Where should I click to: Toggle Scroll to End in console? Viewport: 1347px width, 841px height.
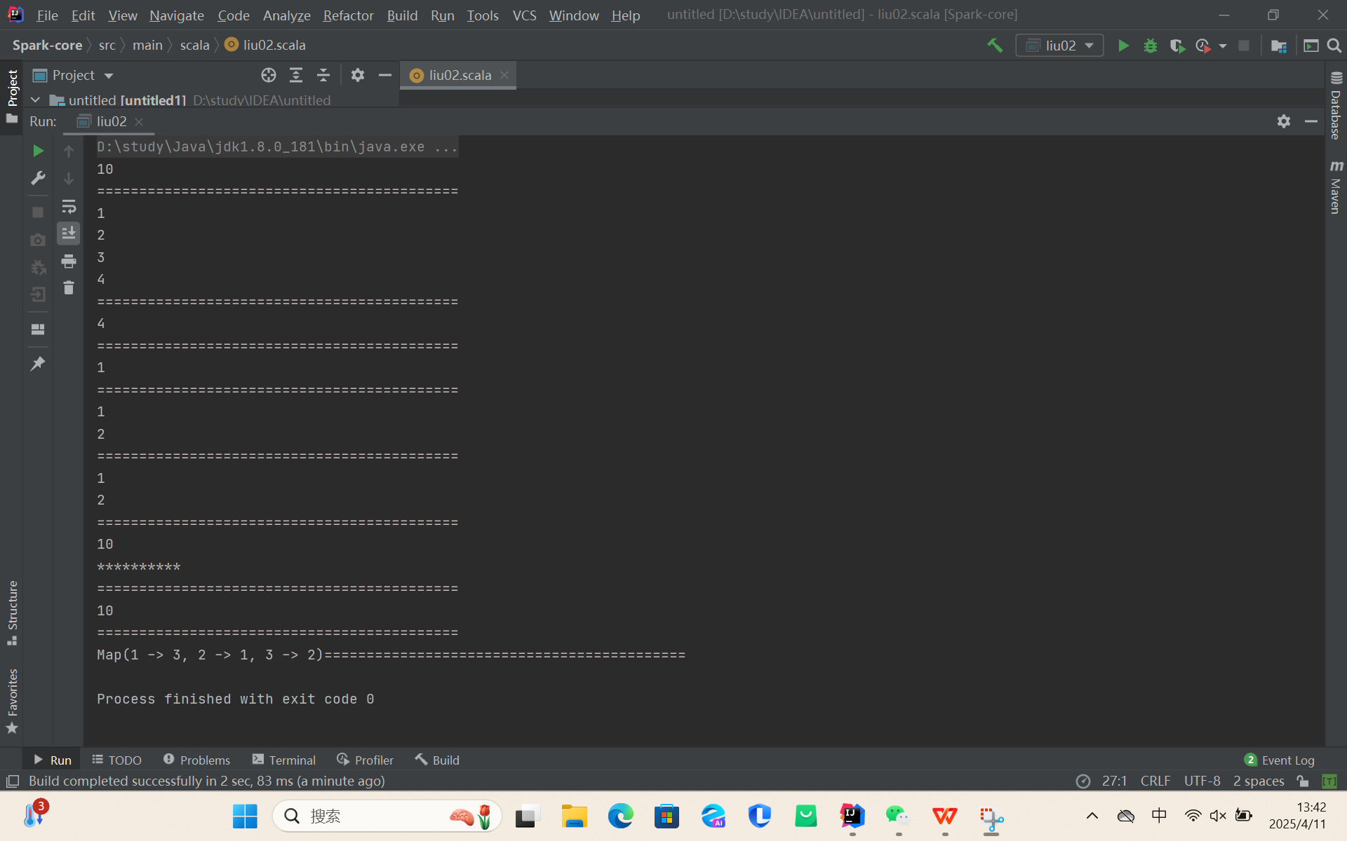[x=68, y=233]
